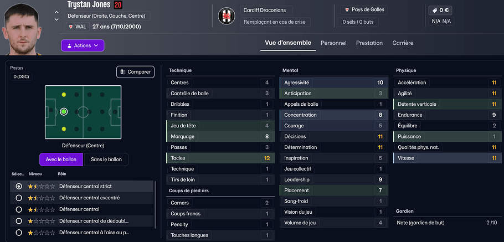Select Défenseur central excentré radio button
The width and height of the screenshot is (504, 242).
[x=19, y=198]
